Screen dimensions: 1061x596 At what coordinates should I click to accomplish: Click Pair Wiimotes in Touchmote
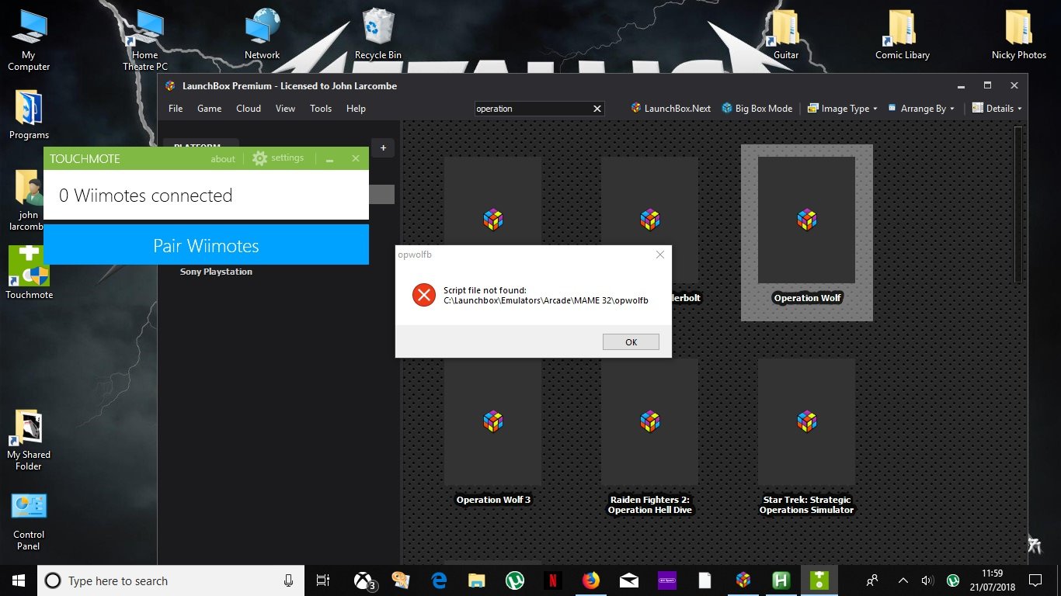[x=206, y=245]
